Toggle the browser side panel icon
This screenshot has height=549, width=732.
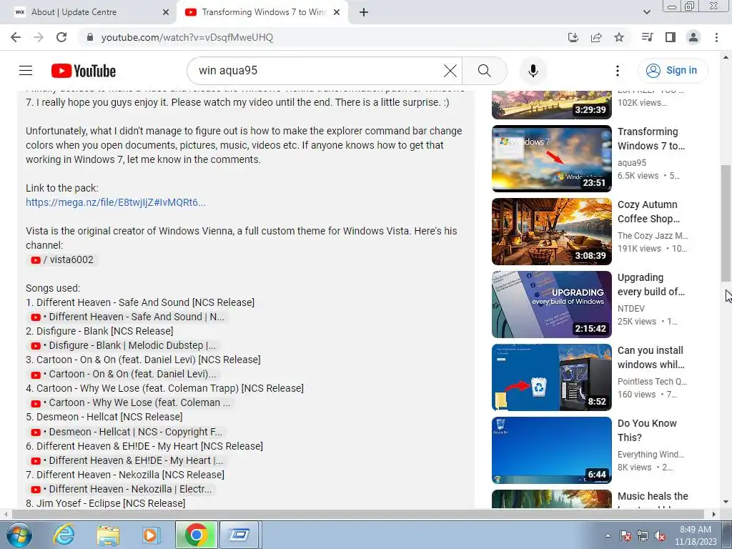(x=671, y=37)
